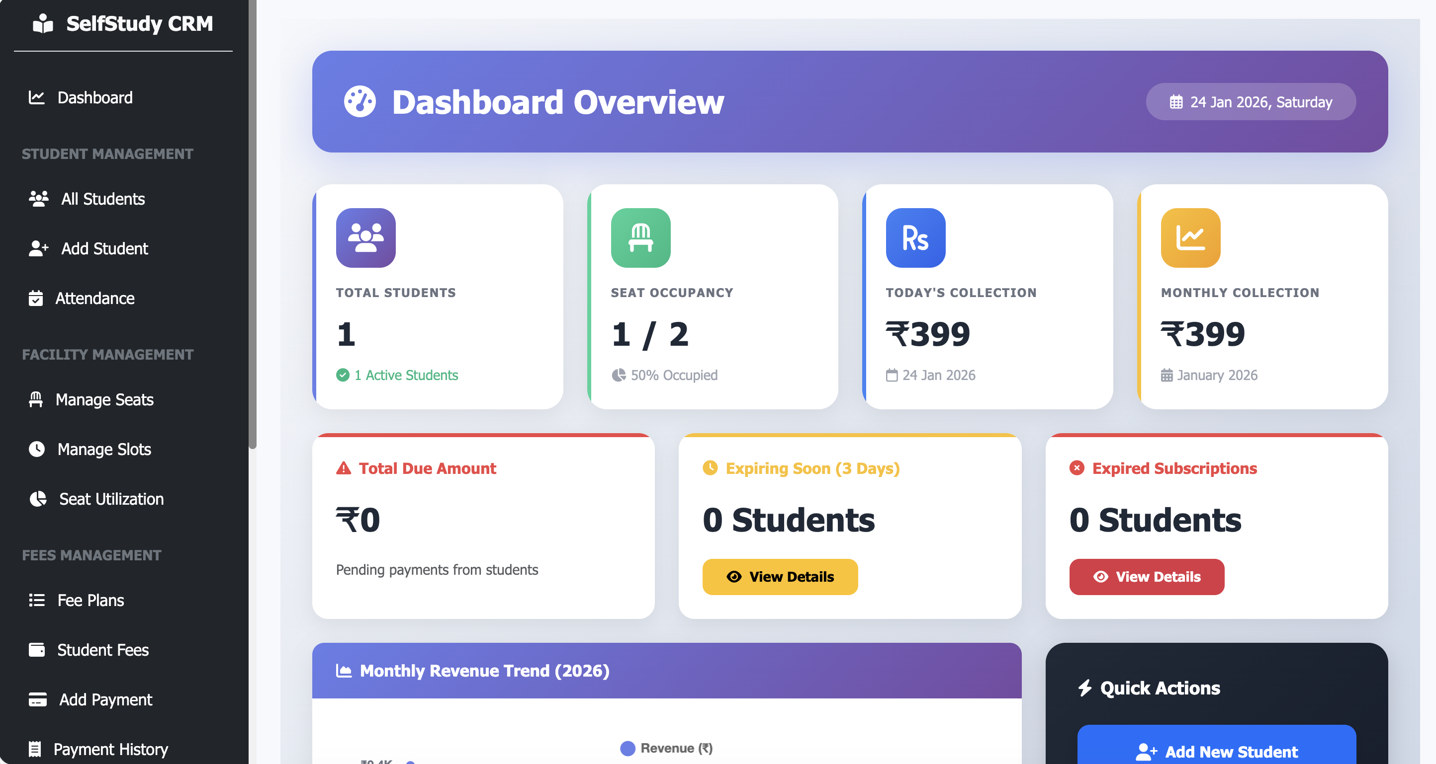Click the Student Fees wallet icon
1436x764 pixels.
36,650
